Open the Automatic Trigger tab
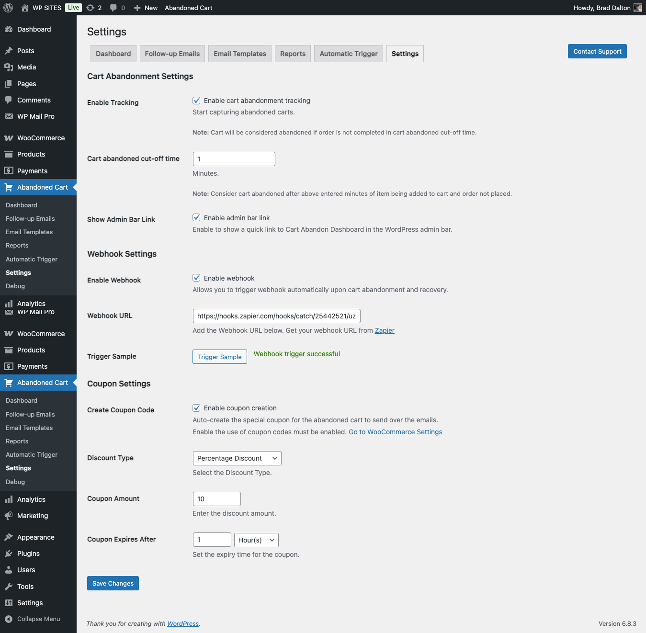646x633 pixels. [x=348, y=54]
